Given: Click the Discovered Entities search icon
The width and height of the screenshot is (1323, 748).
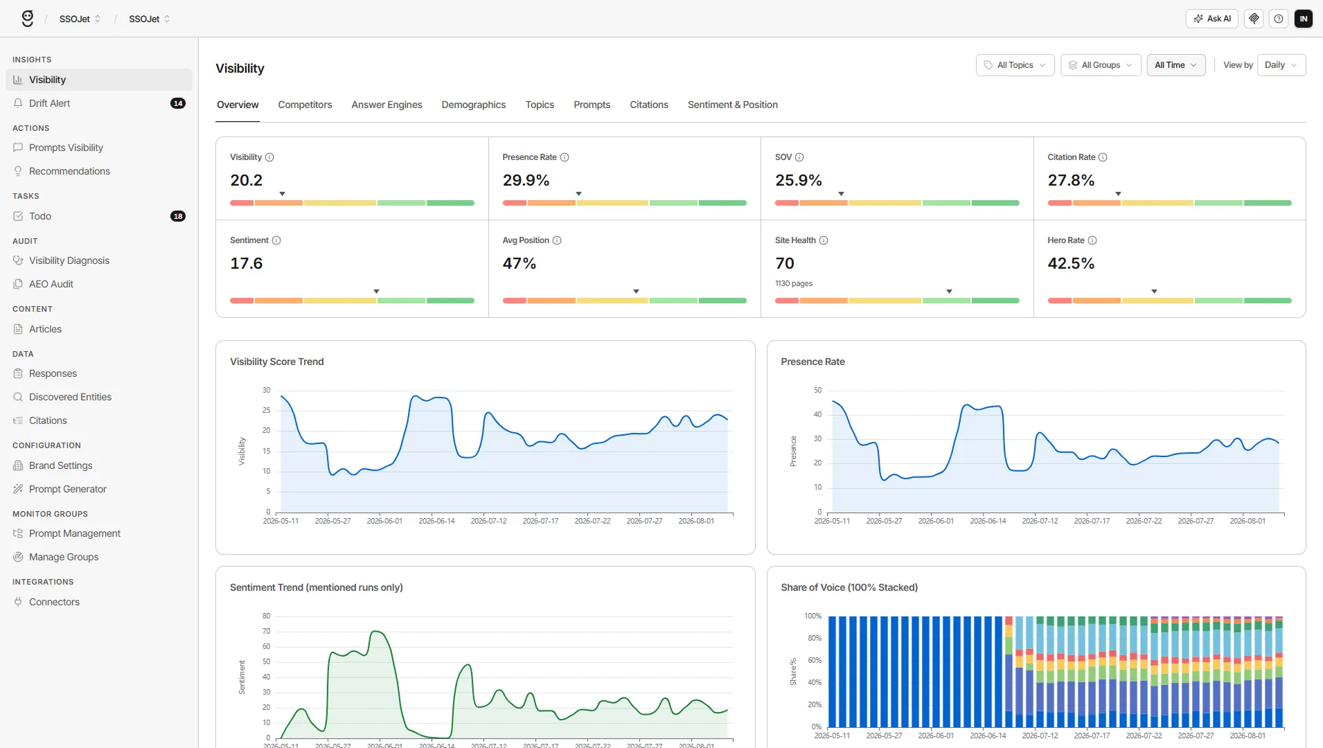Looking at the screenshot, I should click(x=18, y=397).
